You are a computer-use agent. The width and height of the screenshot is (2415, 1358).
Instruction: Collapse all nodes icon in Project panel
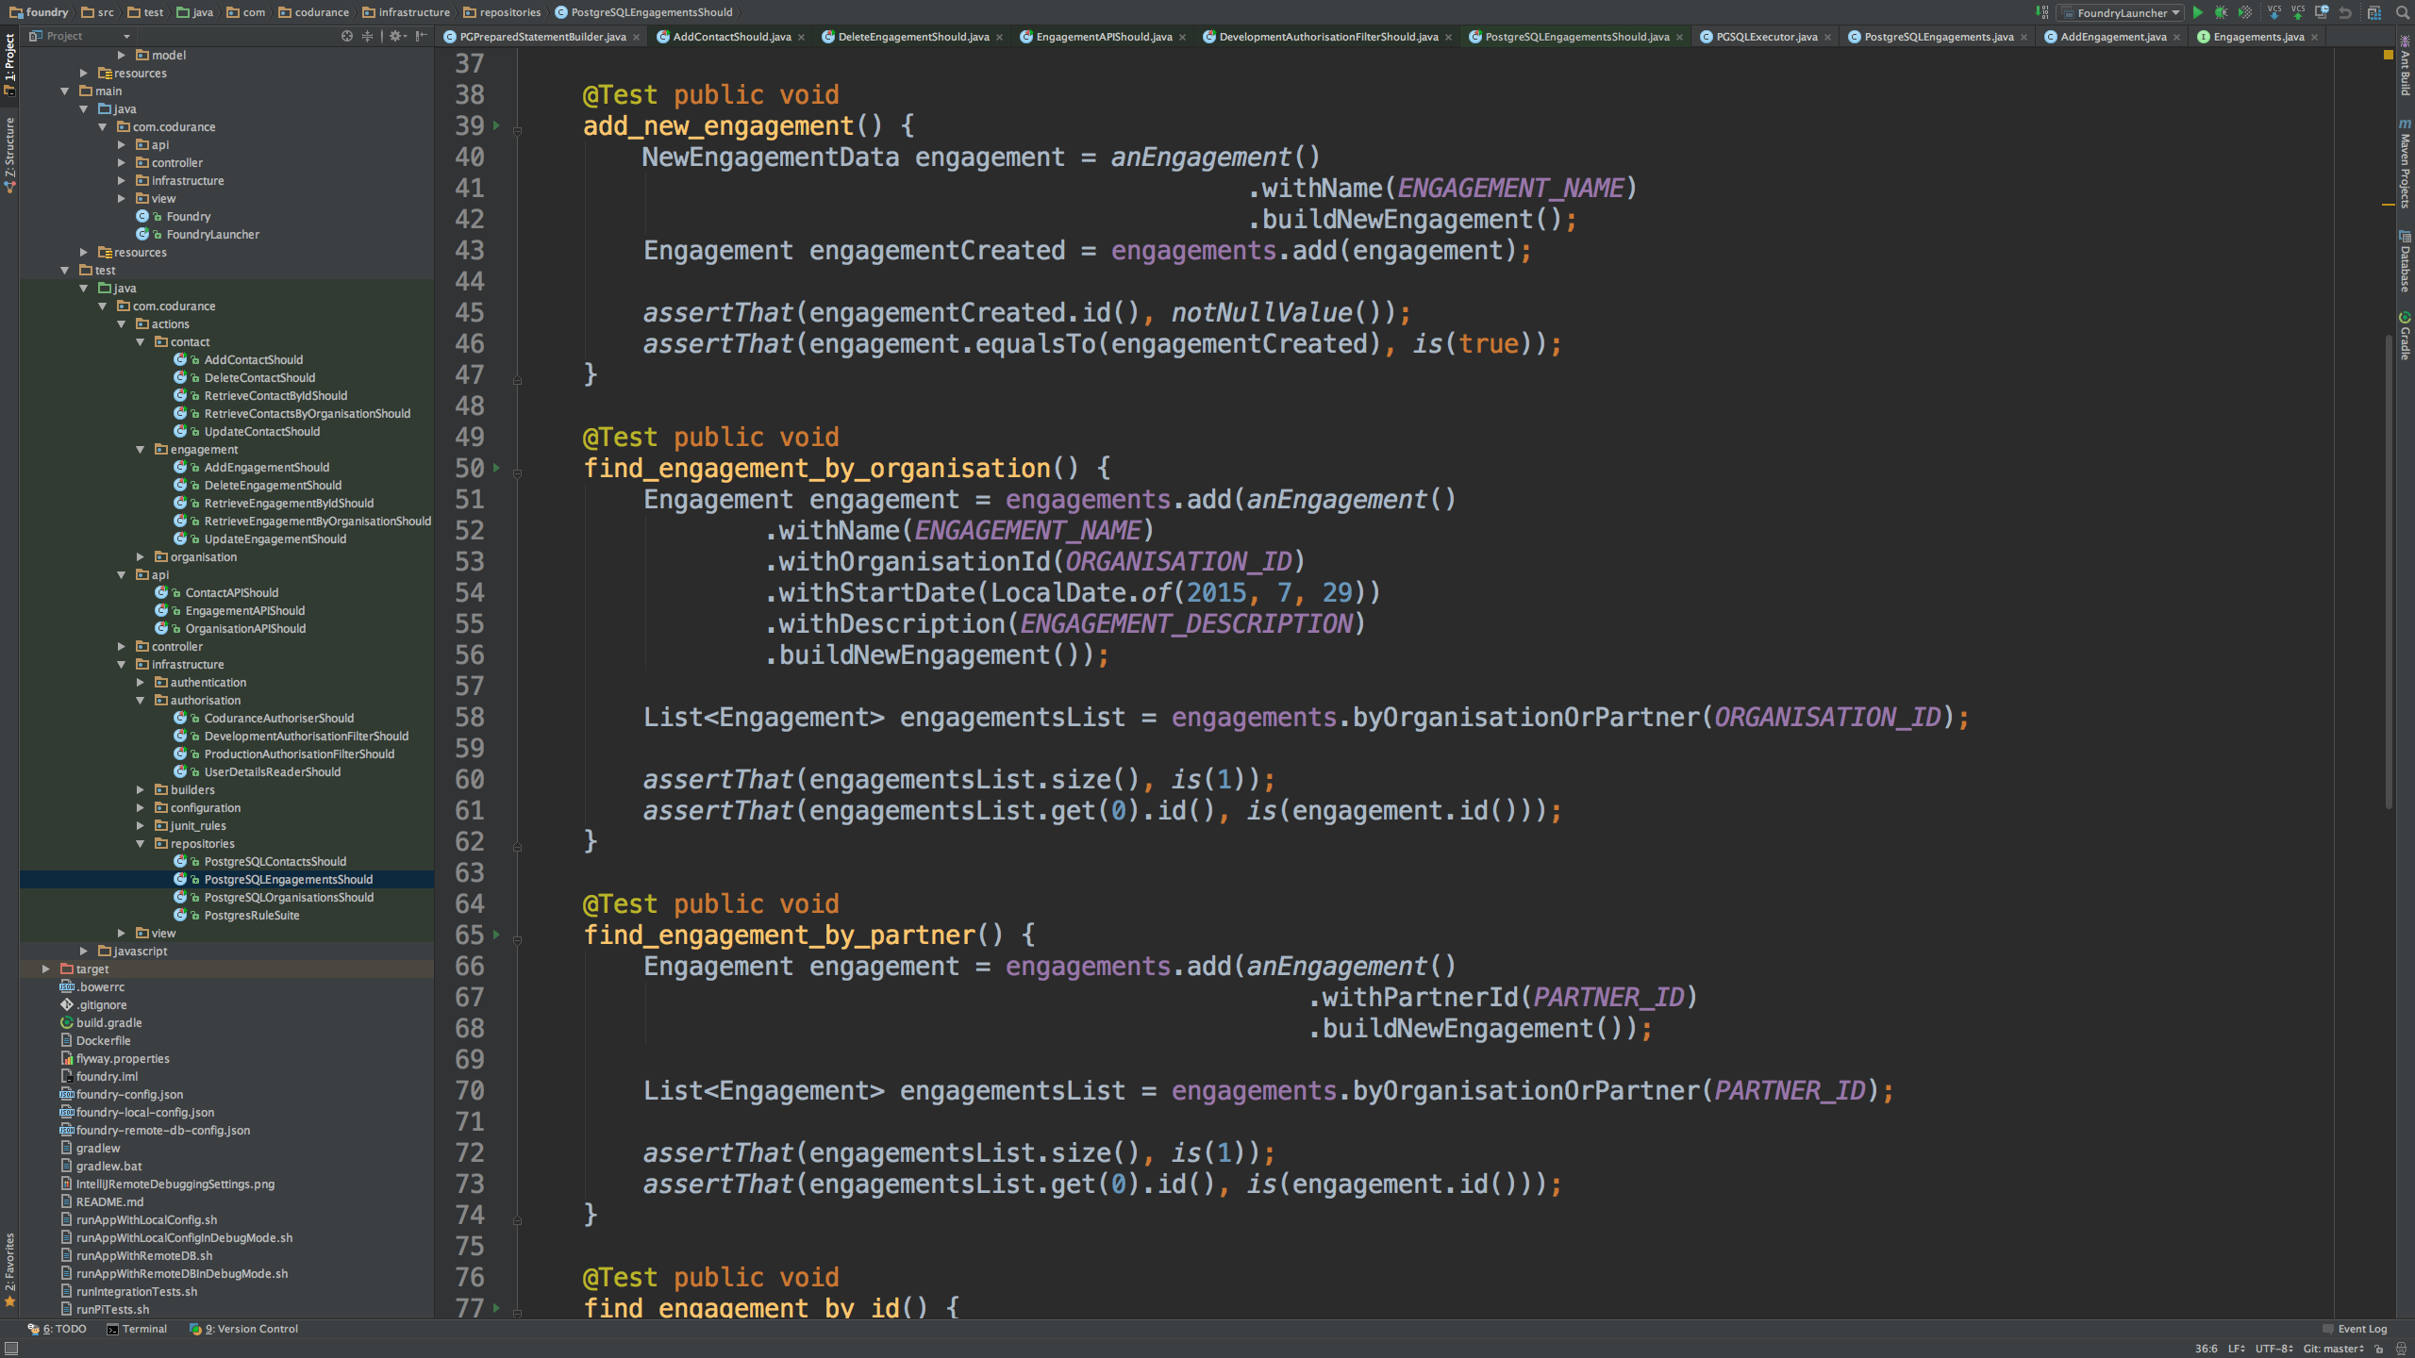[x=367, y=36]
